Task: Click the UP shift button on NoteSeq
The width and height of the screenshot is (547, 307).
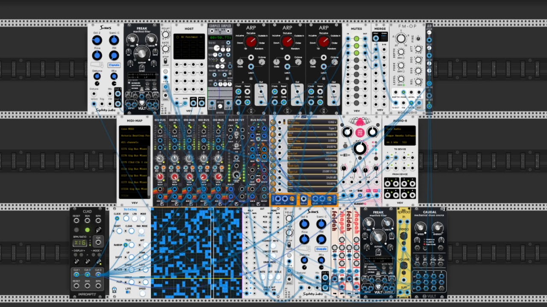Action: 131,257
